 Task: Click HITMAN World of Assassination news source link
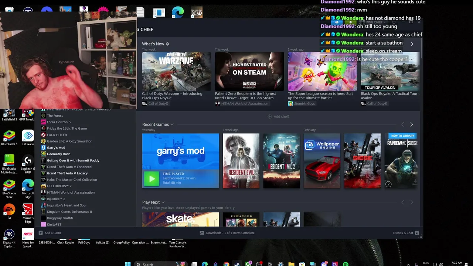point(245,104)
